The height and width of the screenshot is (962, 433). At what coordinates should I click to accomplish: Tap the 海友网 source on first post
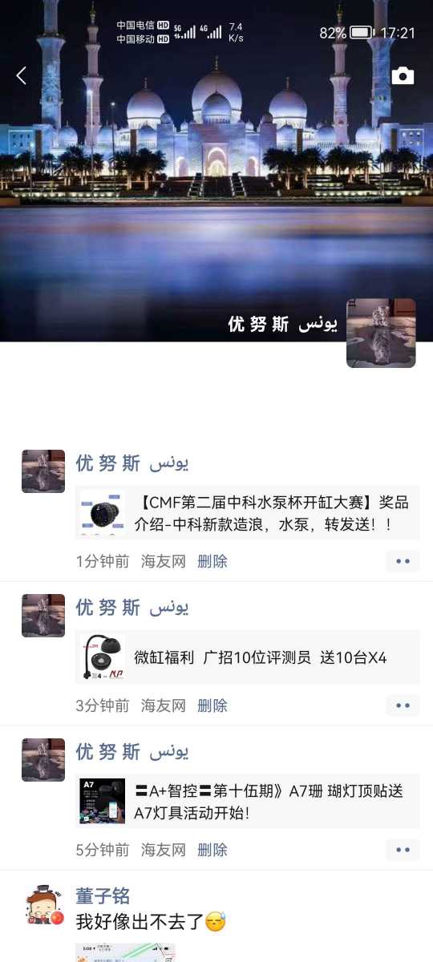pos(164,561)
